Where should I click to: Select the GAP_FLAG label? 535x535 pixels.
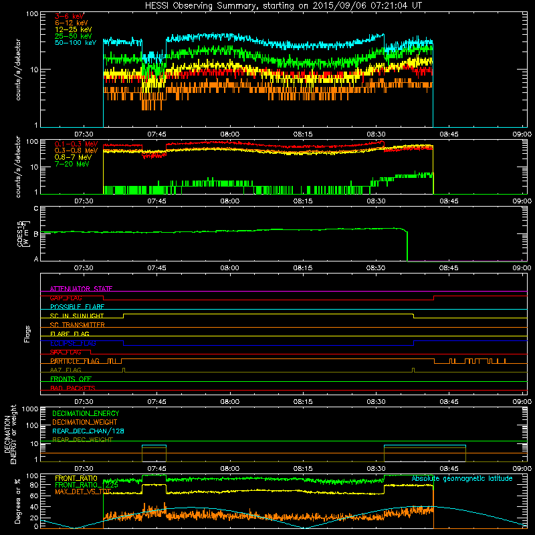click(x=66, y=298)
